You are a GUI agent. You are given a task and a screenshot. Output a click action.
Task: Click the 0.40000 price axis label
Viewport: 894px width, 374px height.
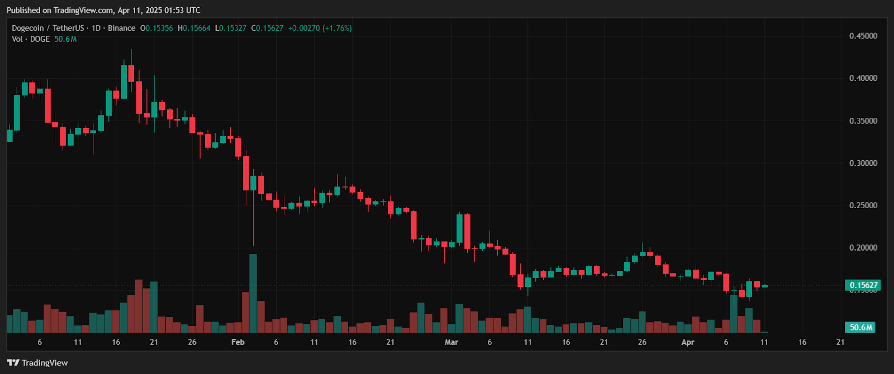click(863, 78)
